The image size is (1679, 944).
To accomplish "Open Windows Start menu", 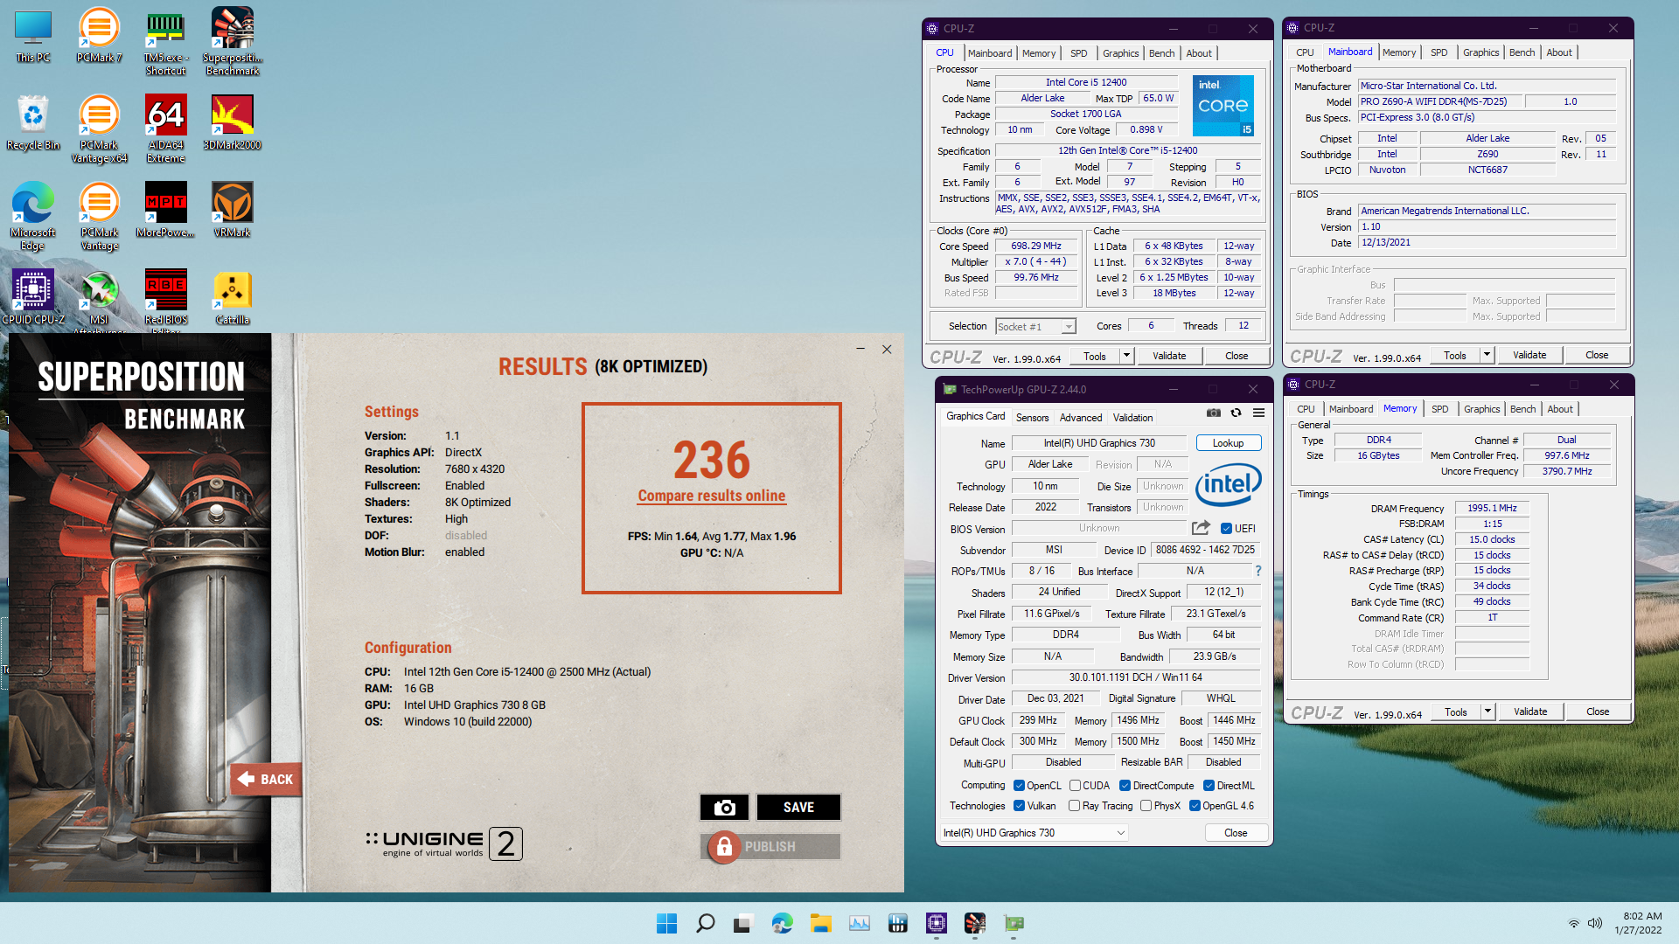I will click(x=666, y=923).
